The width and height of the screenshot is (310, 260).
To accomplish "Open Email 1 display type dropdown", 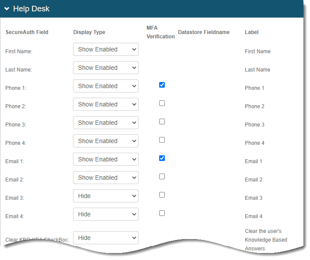I will [x=105, y=160].
